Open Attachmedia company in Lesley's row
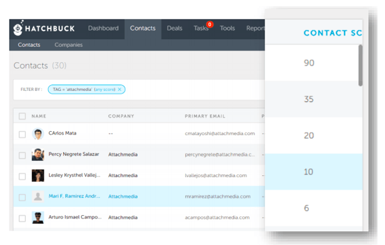This screenshot has width=385, height=245. point(123,175)
